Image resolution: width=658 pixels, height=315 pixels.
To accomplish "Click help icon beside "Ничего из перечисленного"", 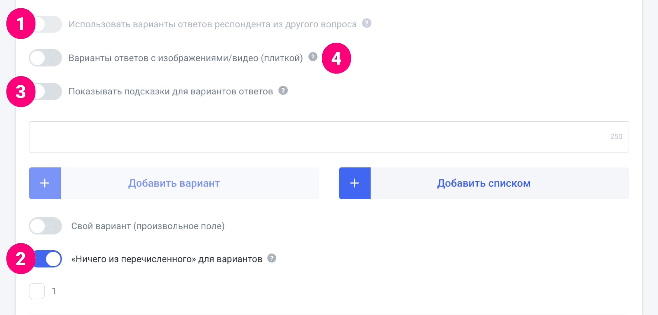I will [x=272, y=258].
